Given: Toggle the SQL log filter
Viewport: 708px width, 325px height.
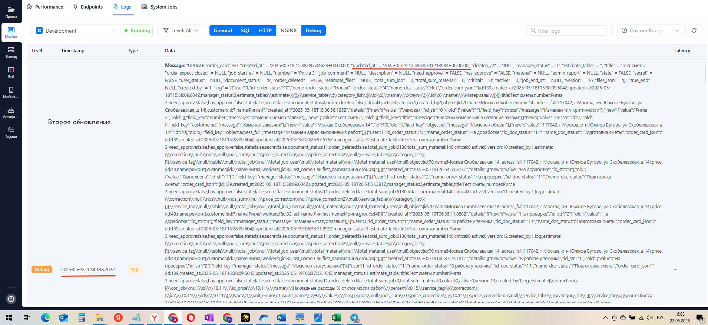Looking at the screenshot, I should tap(245, 30).
